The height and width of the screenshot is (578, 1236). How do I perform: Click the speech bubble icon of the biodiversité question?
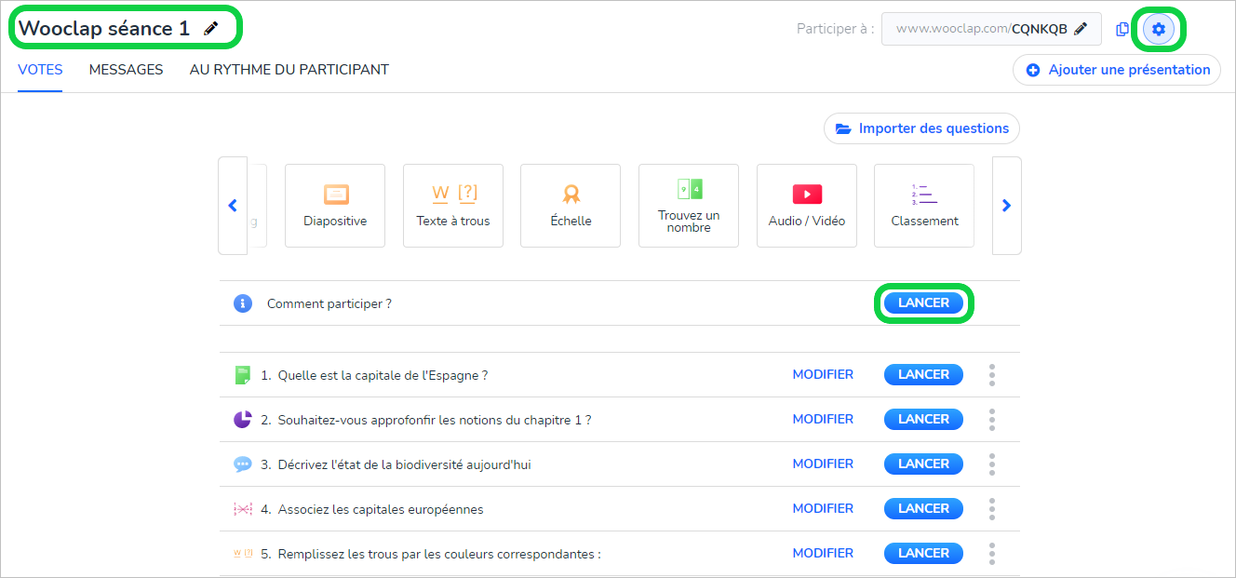pos(243,464)
